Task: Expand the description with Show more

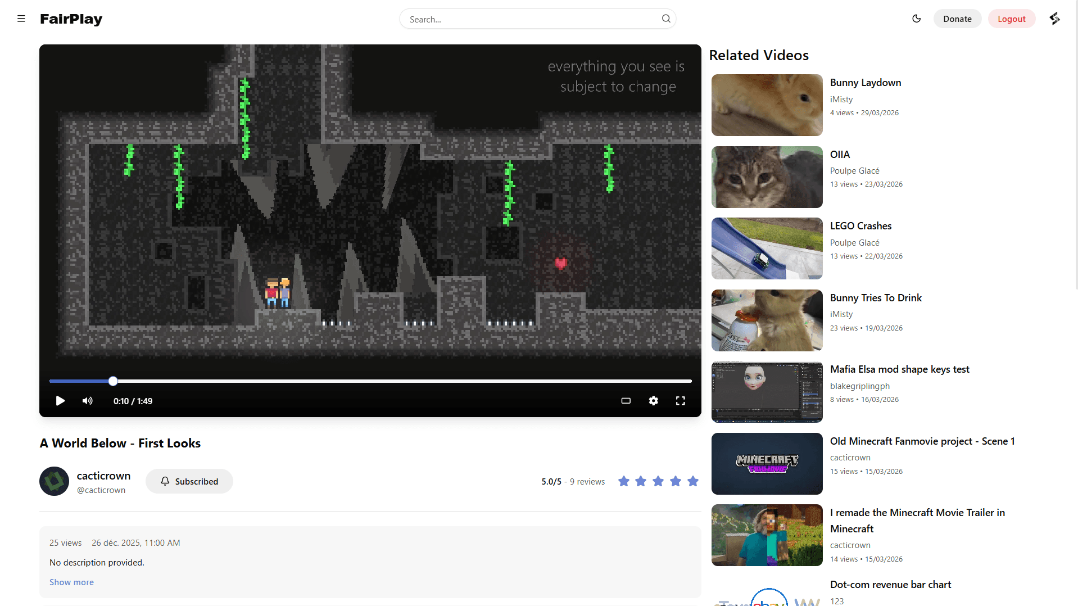Action: 71,582
